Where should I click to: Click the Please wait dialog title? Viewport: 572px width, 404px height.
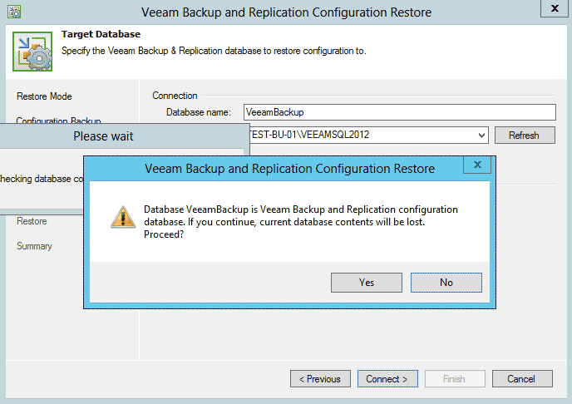(103, 136)
